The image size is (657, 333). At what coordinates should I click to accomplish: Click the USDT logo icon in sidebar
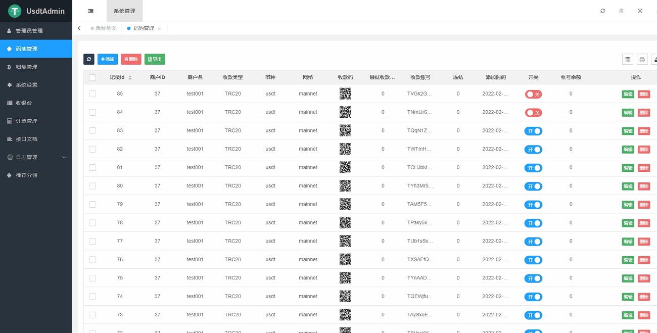pyautogui.click(x=15, y=11)
